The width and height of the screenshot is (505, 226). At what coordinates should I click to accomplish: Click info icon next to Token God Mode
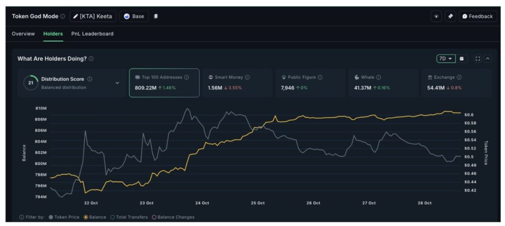tap(63, 16)
